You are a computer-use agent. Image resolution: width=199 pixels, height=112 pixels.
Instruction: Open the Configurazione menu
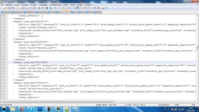[56, 5]
